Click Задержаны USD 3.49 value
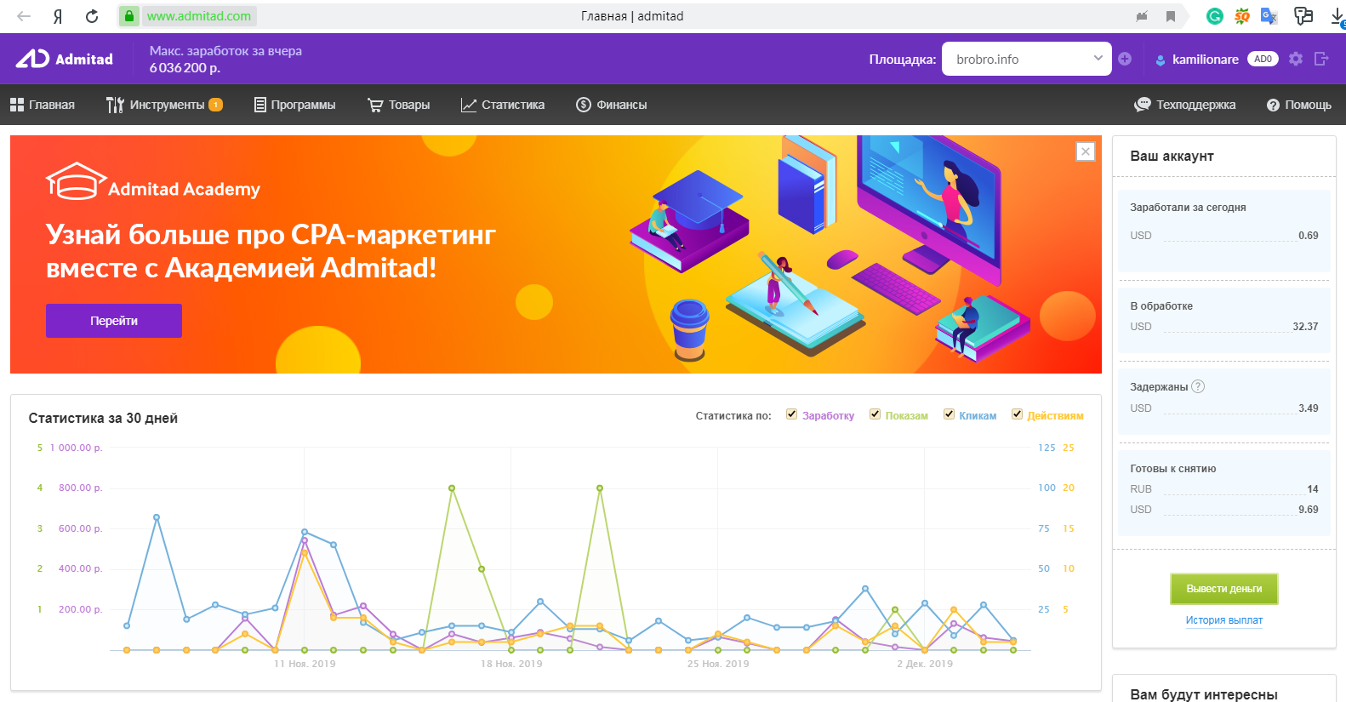1346x702 pixels. tap(1309, 408)
